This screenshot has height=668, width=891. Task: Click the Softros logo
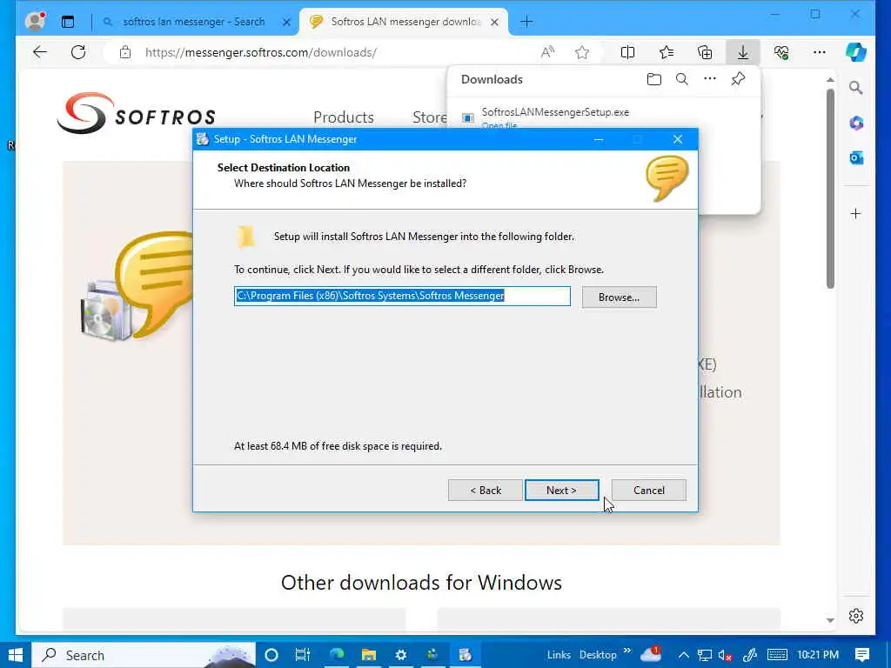(x=137, y=113)
